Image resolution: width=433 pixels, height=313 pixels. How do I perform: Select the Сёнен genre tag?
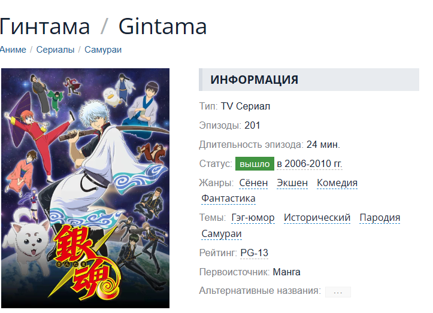tap(253, 183)
